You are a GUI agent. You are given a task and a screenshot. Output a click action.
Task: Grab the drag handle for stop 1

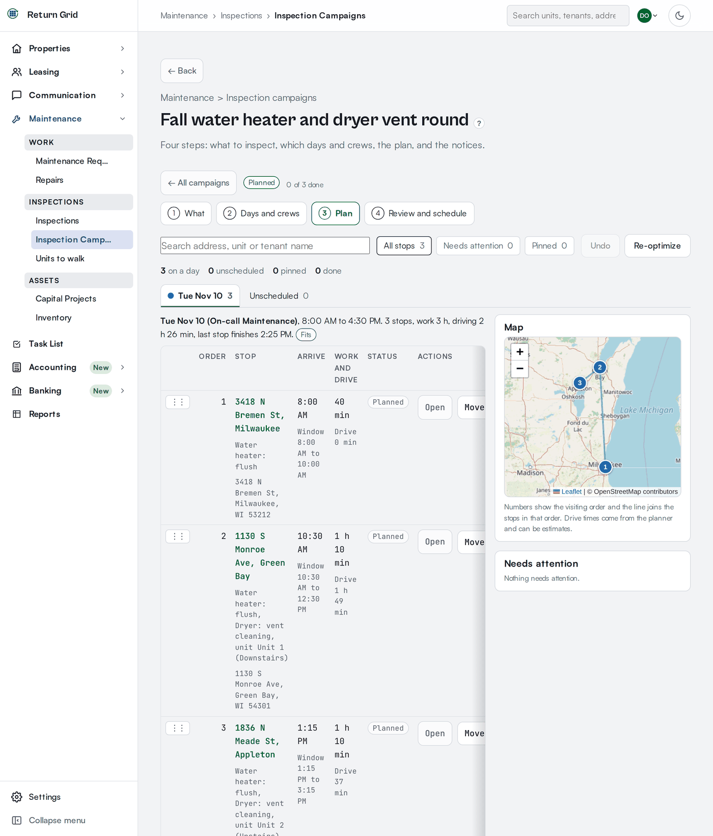[x=178, y=402]
